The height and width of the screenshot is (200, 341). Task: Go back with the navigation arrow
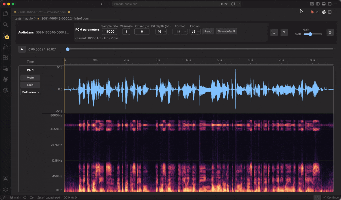(x=102, y=4)
